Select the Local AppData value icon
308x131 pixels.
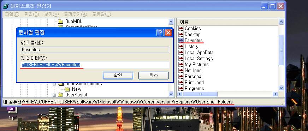[x=181, y=53]
